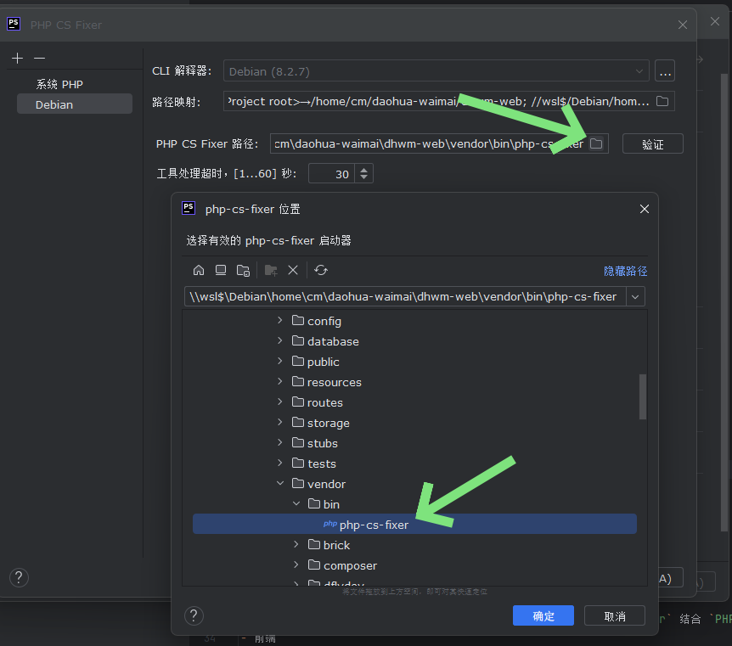Select the routes folder row
Screen dimensions: 732x646
click(414, 402)
